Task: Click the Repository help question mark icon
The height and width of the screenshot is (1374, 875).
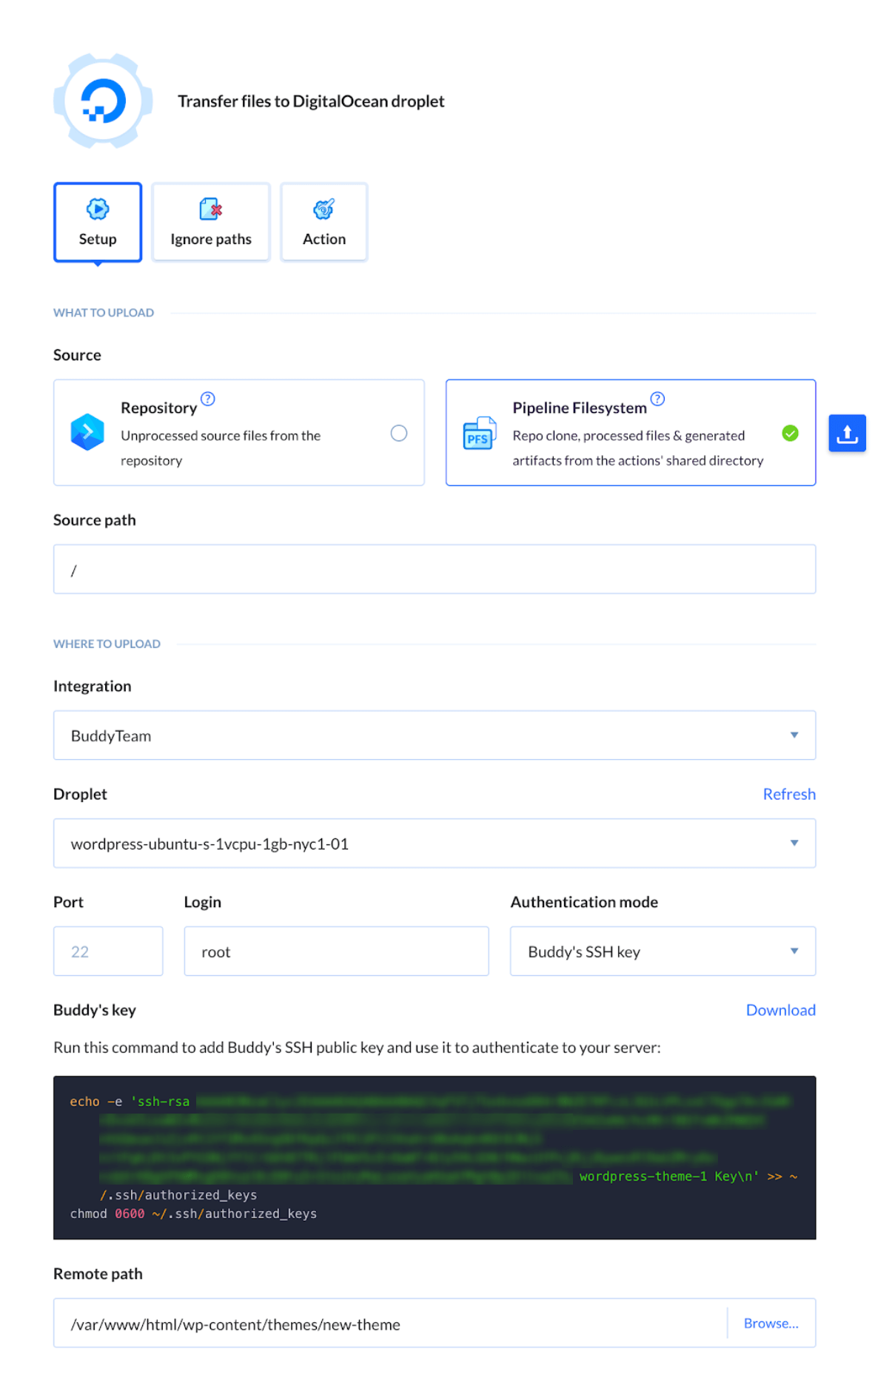Action: pyautogui.click(x=208, y=399)
